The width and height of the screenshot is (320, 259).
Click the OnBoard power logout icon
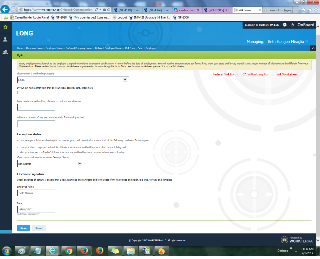pos(292,25)
